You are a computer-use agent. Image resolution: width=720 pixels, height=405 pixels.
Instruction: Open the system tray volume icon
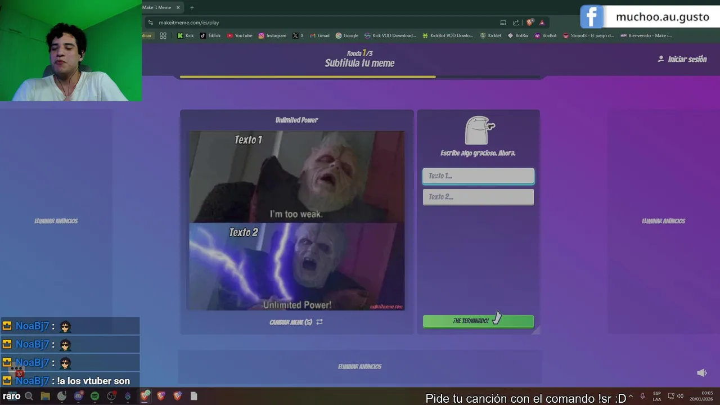point(680,396)
